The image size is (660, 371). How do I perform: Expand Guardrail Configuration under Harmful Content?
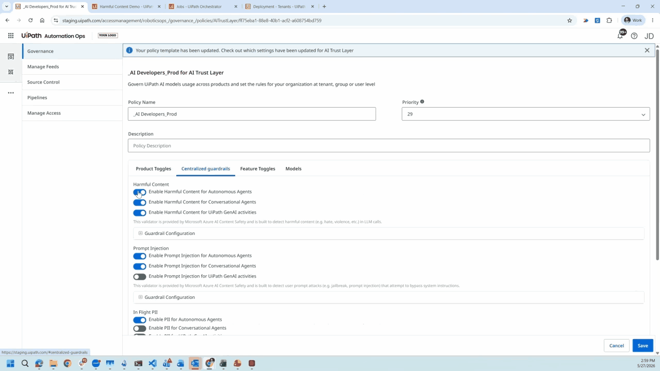point(388,233)
